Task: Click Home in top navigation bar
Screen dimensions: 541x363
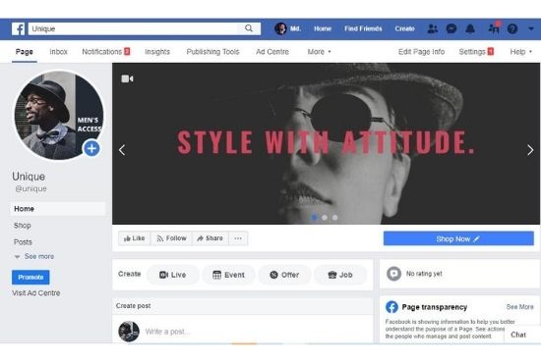Action: tap(323, 28)
